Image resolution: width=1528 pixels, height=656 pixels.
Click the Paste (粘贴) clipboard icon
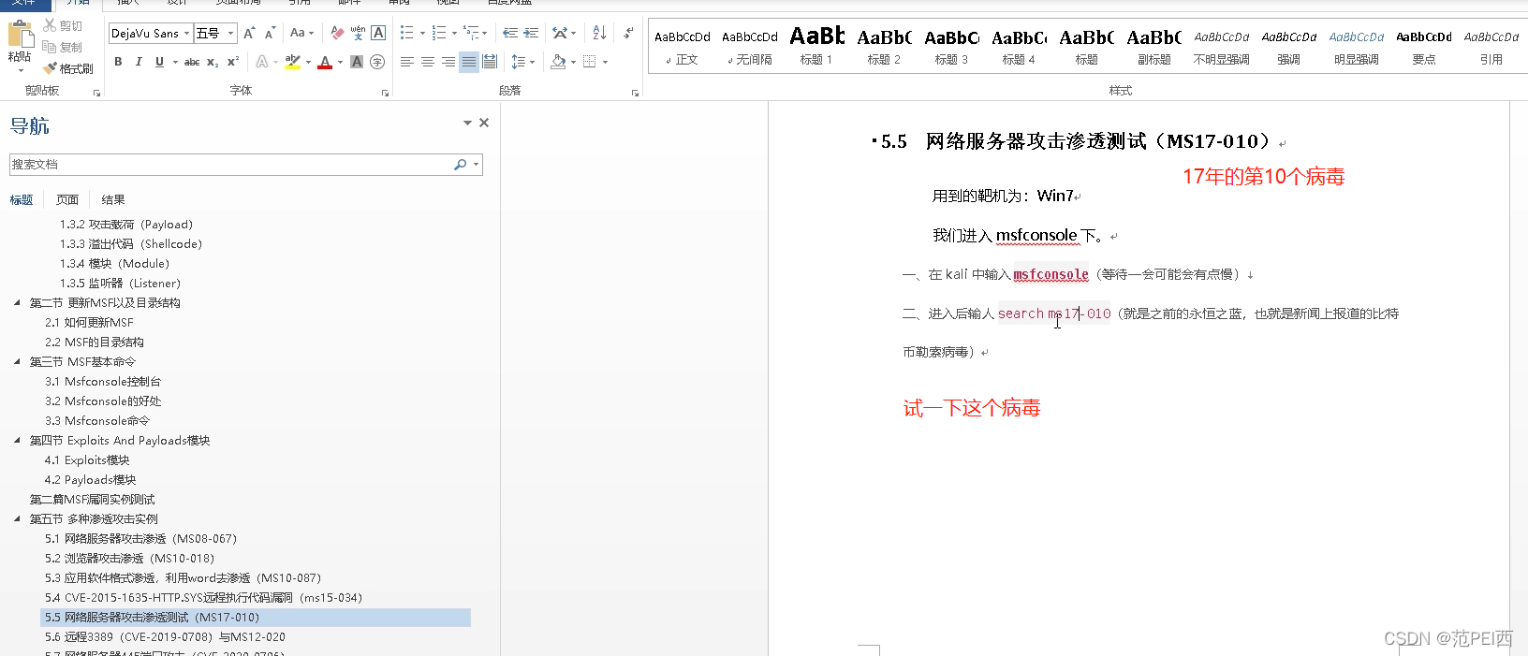[x=19, y=35]
